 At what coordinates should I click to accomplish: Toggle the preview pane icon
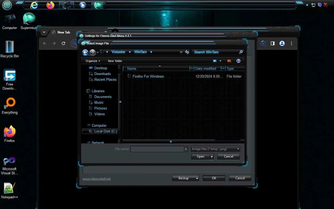point(229,61)
